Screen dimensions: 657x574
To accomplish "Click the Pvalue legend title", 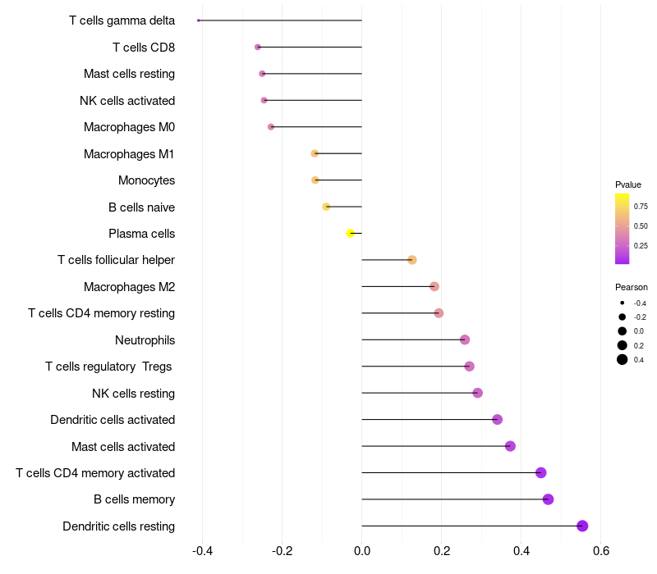I will [x=628, y=184].
